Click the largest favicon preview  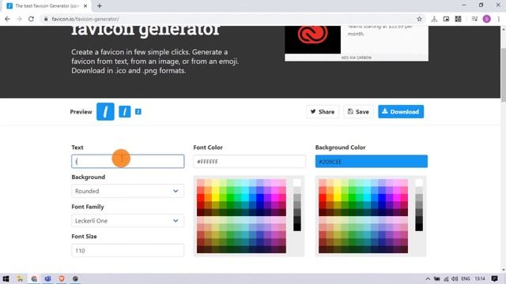(105, 111)
